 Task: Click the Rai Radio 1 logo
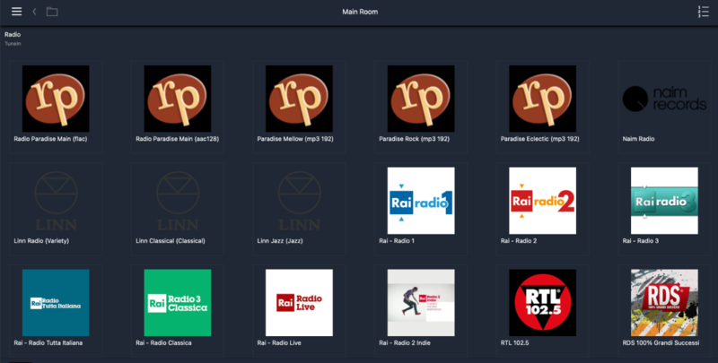(x=421, y=201)
